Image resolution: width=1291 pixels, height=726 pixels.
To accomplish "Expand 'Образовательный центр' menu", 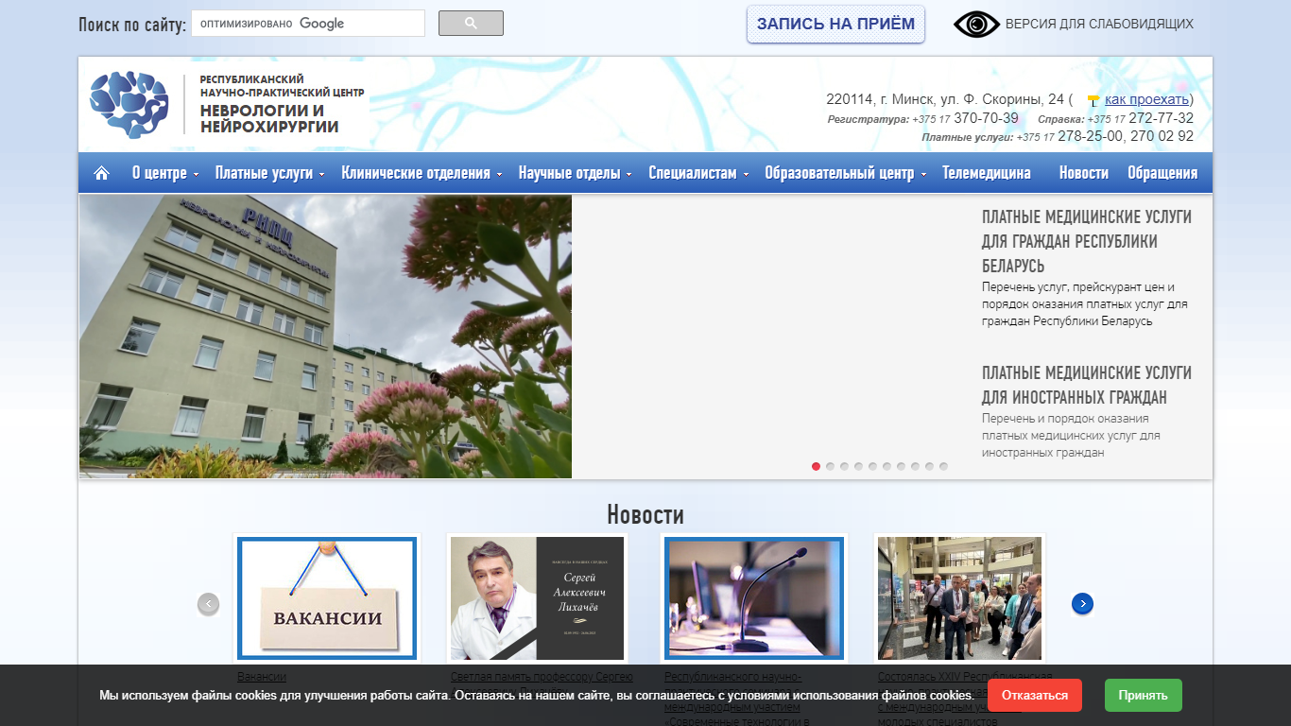I will pyautogui.click(x=845, y=173).
